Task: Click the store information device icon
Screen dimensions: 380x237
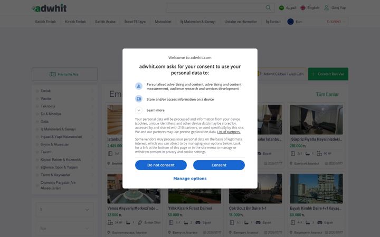Action: click(139, 98)
